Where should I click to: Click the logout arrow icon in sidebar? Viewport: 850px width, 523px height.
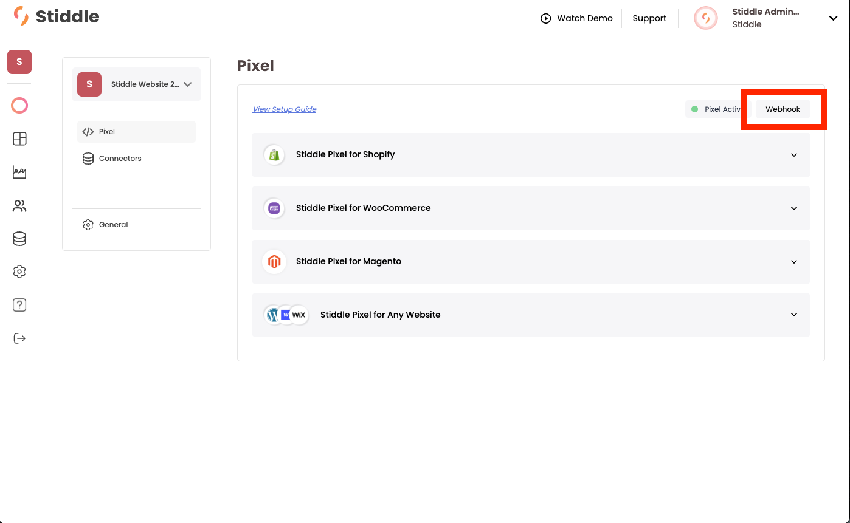19,338
